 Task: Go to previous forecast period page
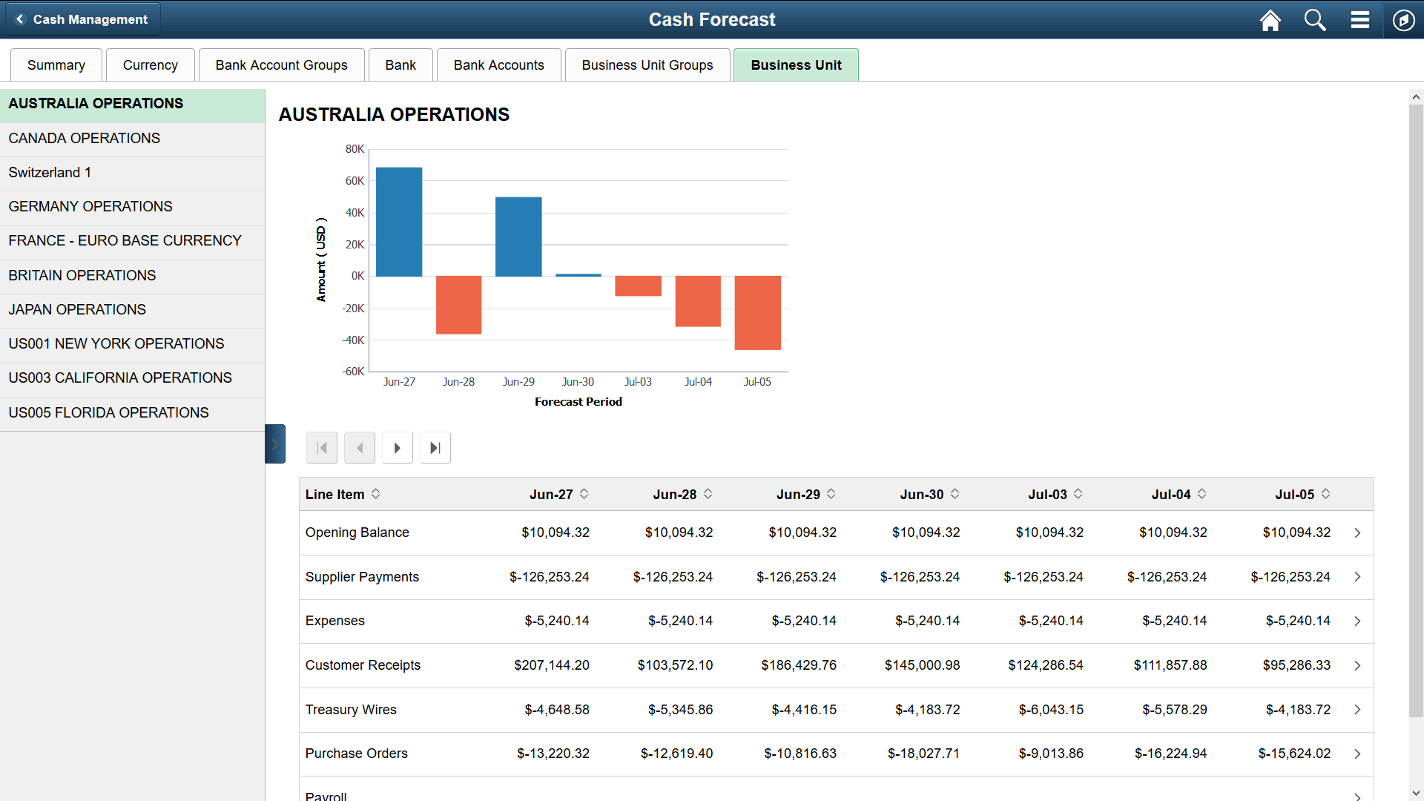click(359, 447)
